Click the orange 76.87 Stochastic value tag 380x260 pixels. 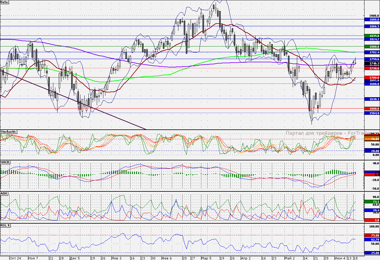[372, 139]
